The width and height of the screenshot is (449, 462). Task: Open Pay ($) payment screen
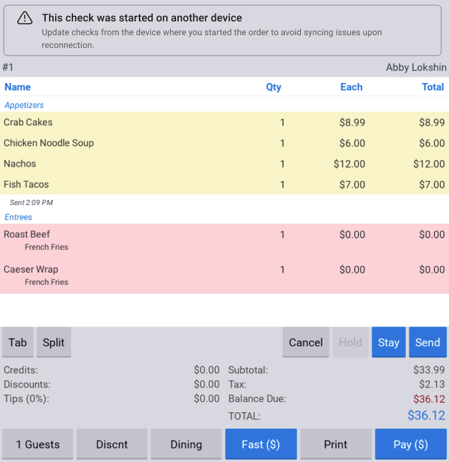410,444
